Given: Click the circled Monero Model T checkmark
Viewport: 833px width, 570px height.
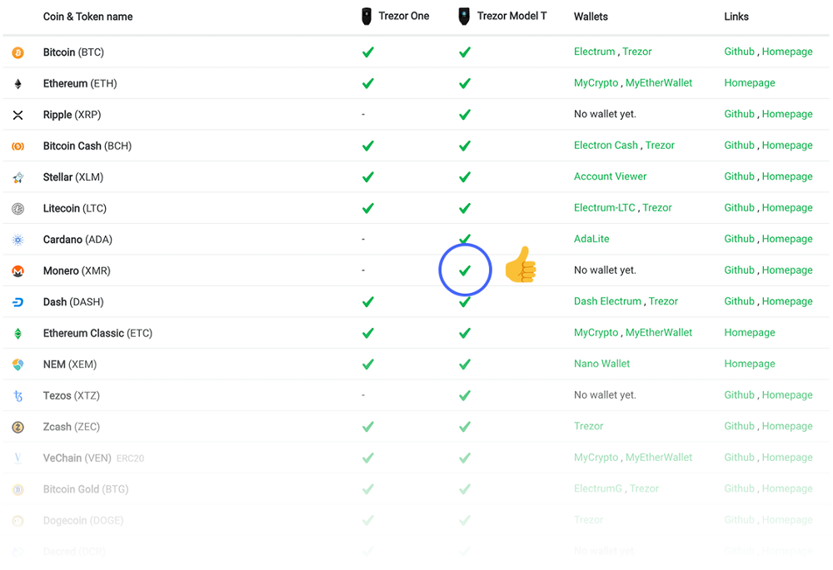Looking at the screenshot, I should (x=465, y=270).
